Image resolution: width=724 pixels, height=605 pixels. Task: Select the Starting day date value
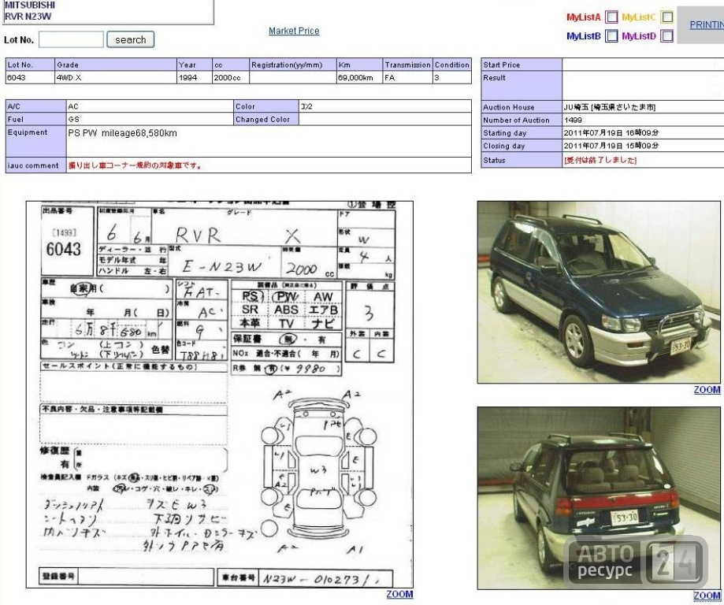click(611, 133)
